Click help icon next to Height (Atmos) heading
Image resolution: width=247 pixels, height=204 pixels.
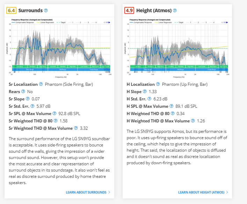pyautogui.click(x=175, y=10)
